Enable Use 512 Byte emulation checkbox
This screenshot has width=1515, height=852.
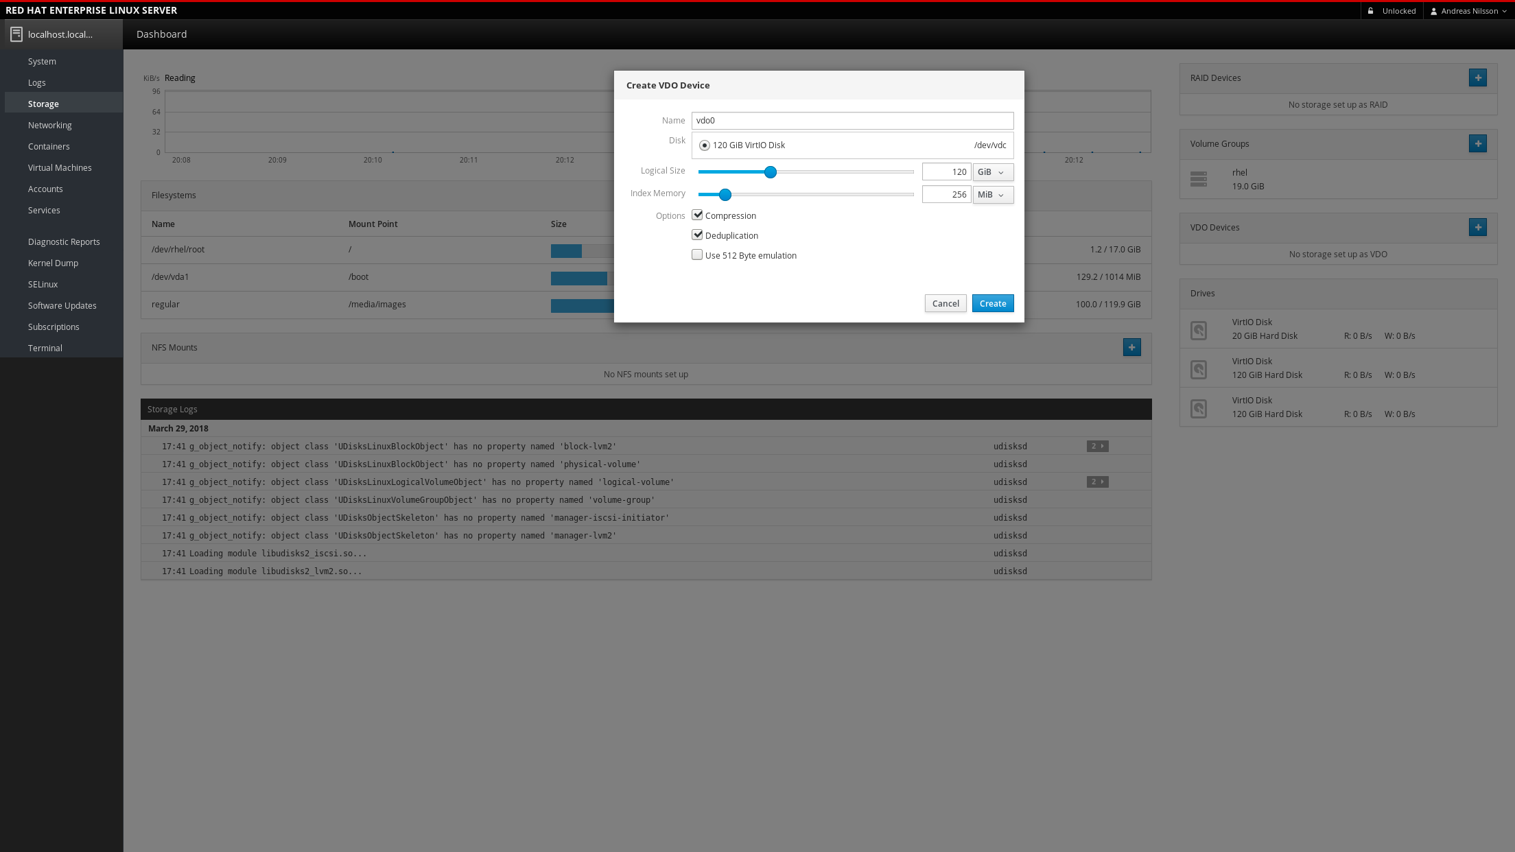coord(697,255)
